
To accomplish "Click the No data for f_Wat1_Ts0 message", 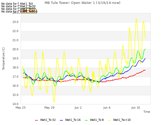I will [17, 4].
